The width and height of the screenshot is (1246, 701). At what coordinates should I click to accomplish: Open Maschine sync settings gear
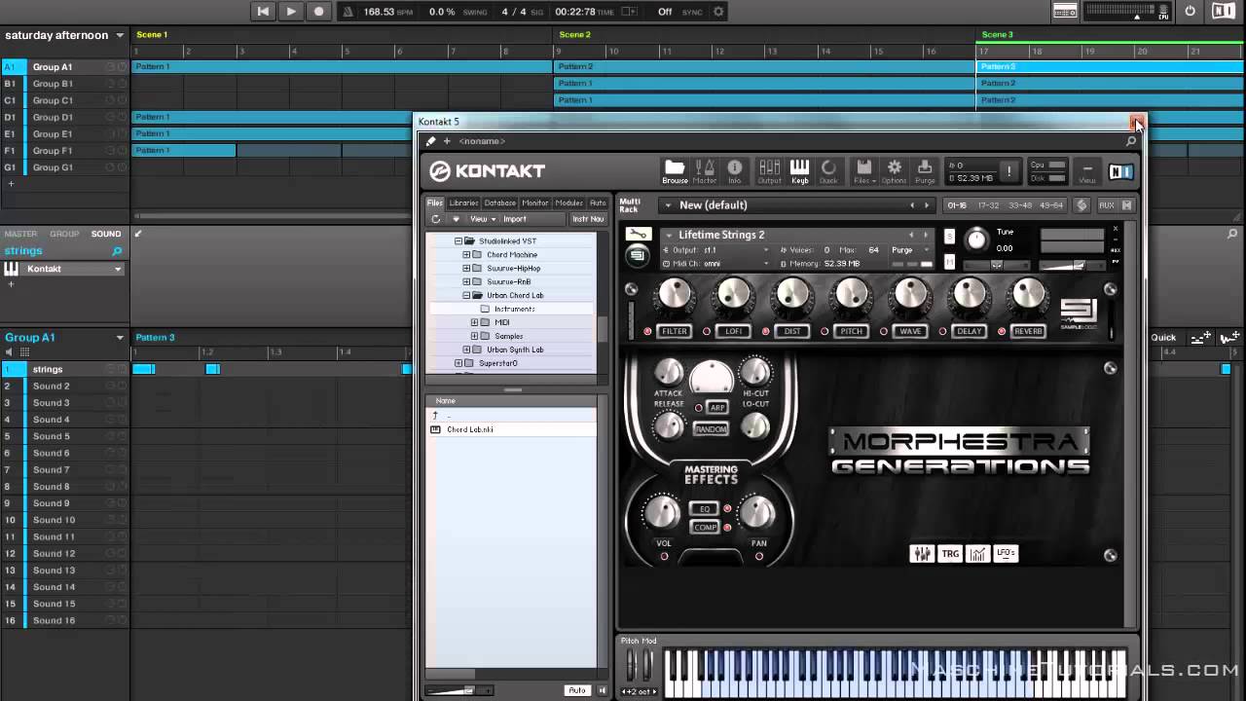(x=718, y=12)
